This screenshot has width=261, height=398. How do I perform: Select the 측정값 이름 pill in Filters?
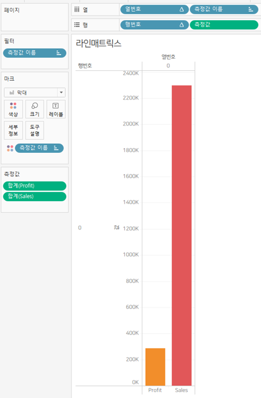35,53
